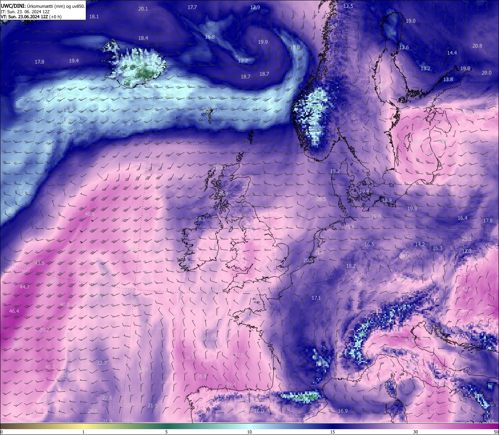Click the colour scale tick label '10'
499x435 pixels.
249,432
